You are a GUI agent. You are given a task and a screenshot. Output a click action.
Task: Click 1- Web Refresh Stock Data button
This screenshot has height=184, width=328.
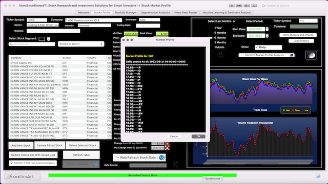coord(139,157)
